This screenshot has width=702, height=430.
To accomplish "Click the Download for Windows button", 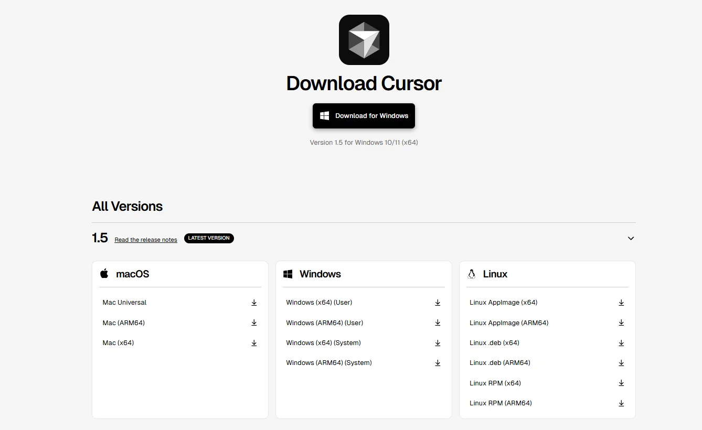I will point(364,116).
